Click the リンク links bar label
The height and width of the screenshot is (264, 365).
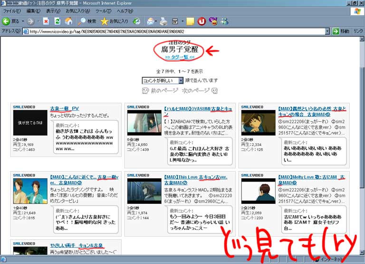358,31
